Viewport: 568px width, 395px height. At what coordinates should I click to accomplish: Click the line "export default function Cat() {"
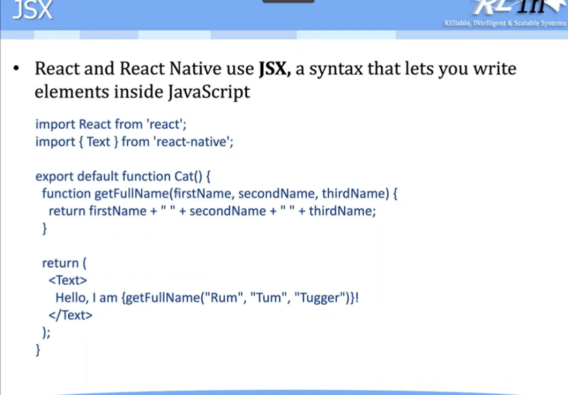[123, 176]
